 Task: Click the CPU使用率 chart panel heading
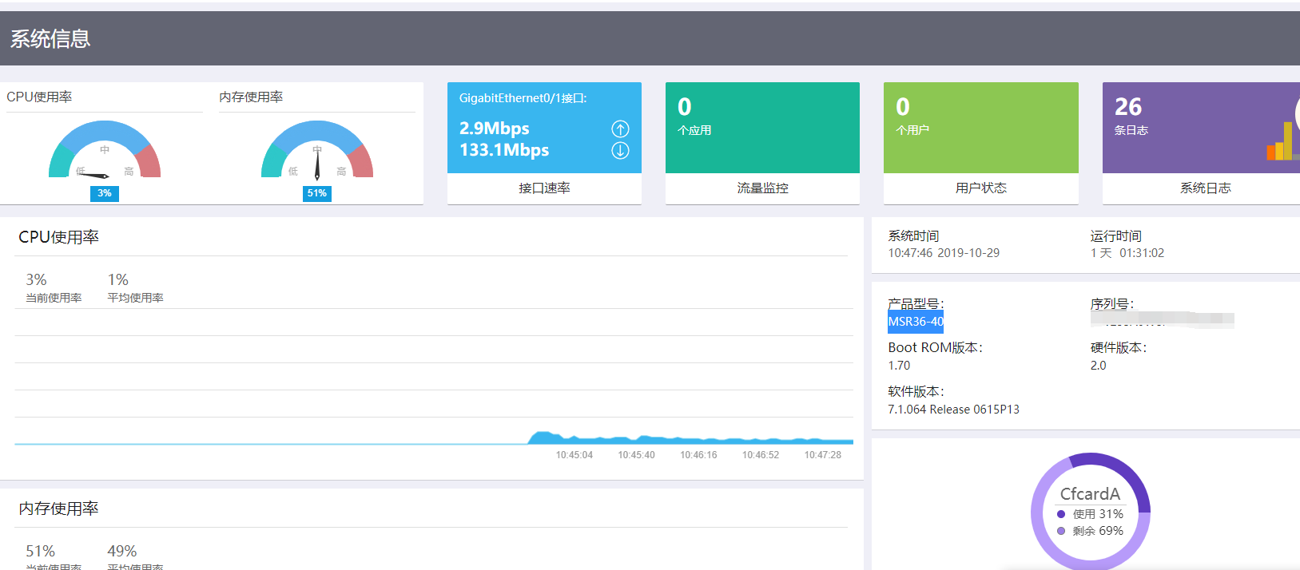tap(58, 237)
